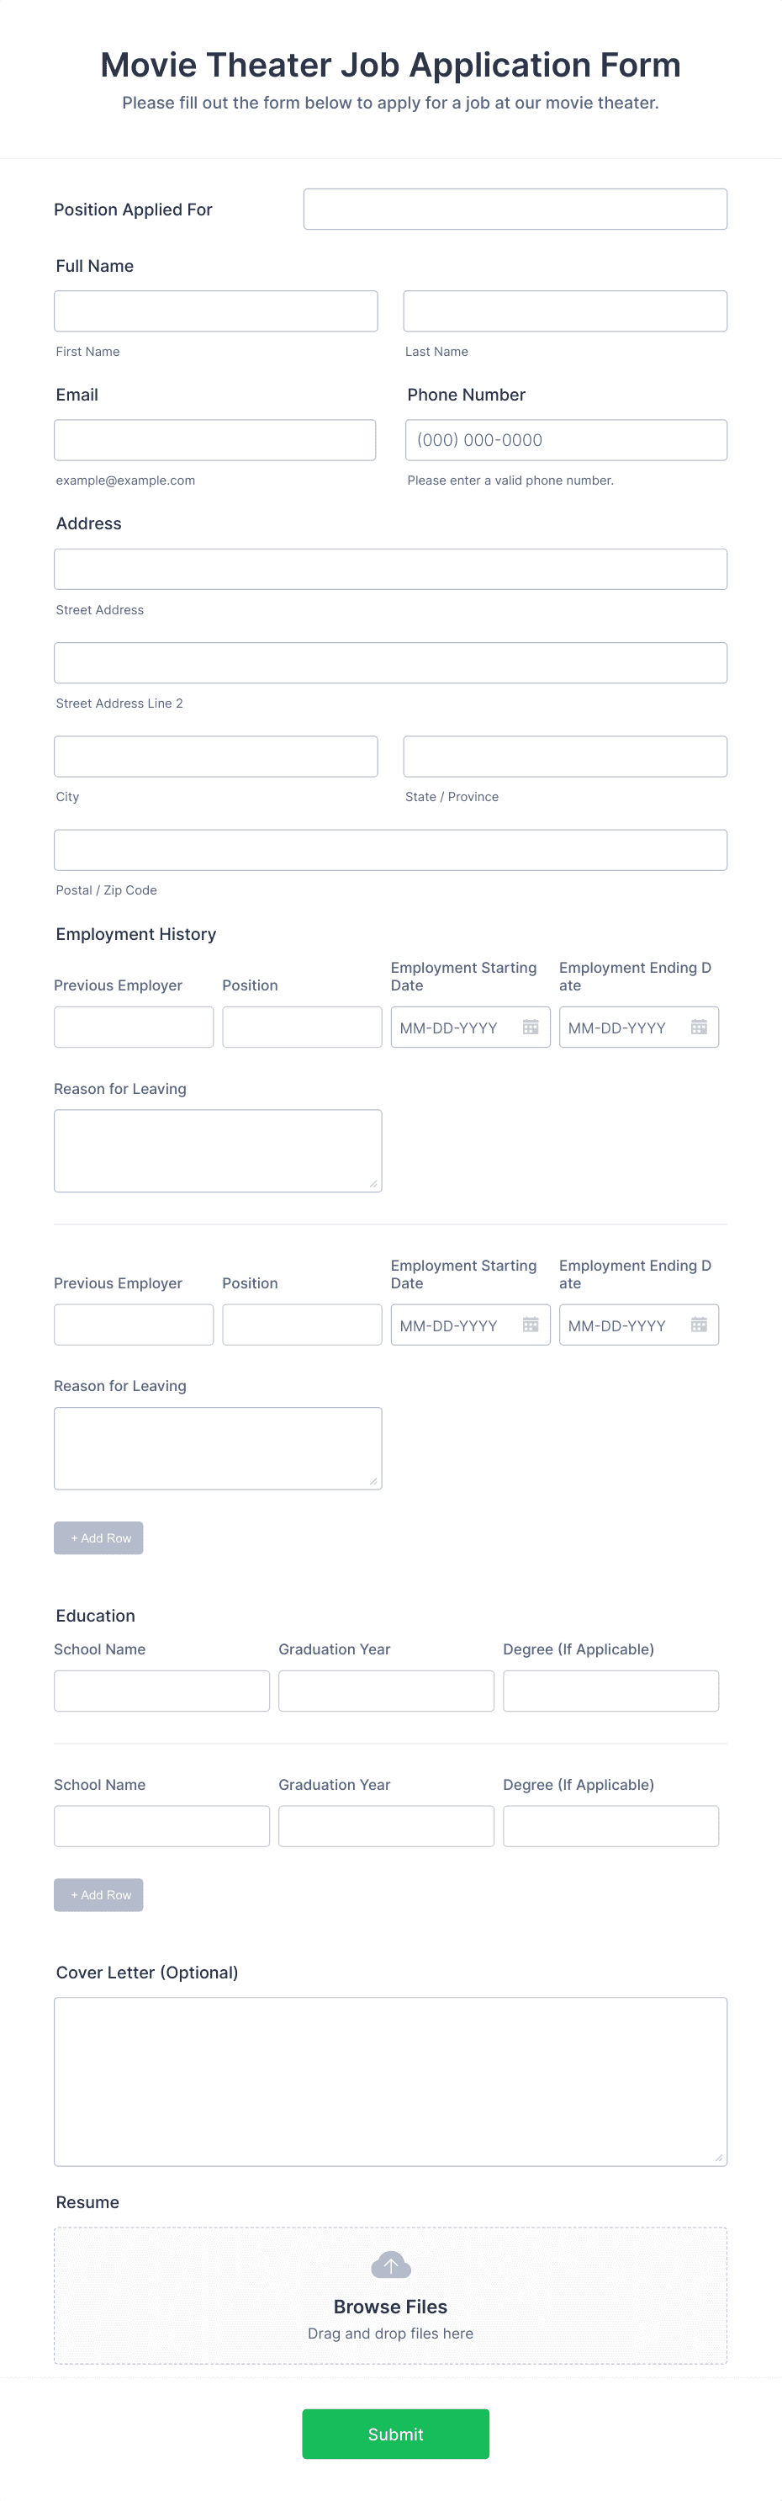This screenshot has height=2501, width=782.
Task: Click the First Name field
Action: [x=215, y=311]
